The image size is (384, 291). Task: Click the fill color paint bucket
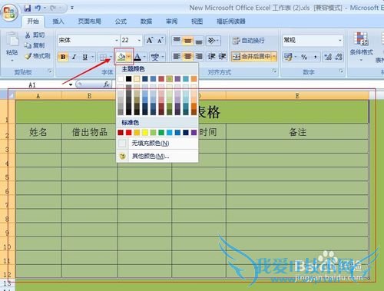click(121, 57)
